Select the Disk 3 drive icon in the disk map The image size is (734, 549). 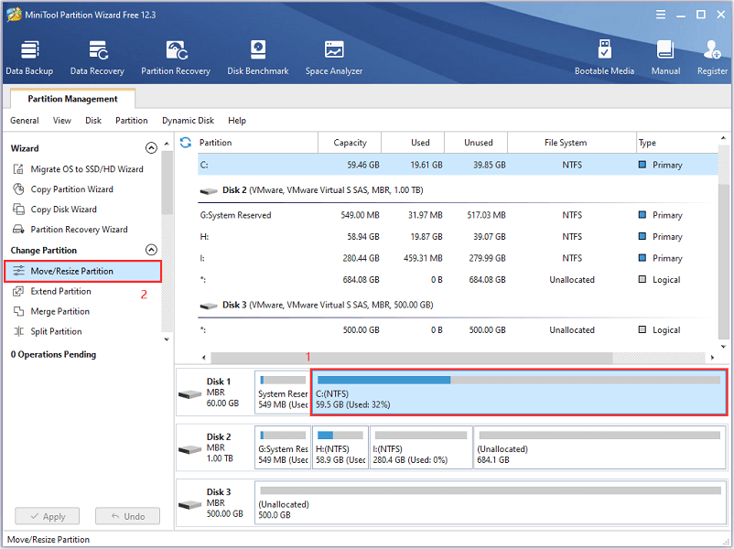coord(189,504)
